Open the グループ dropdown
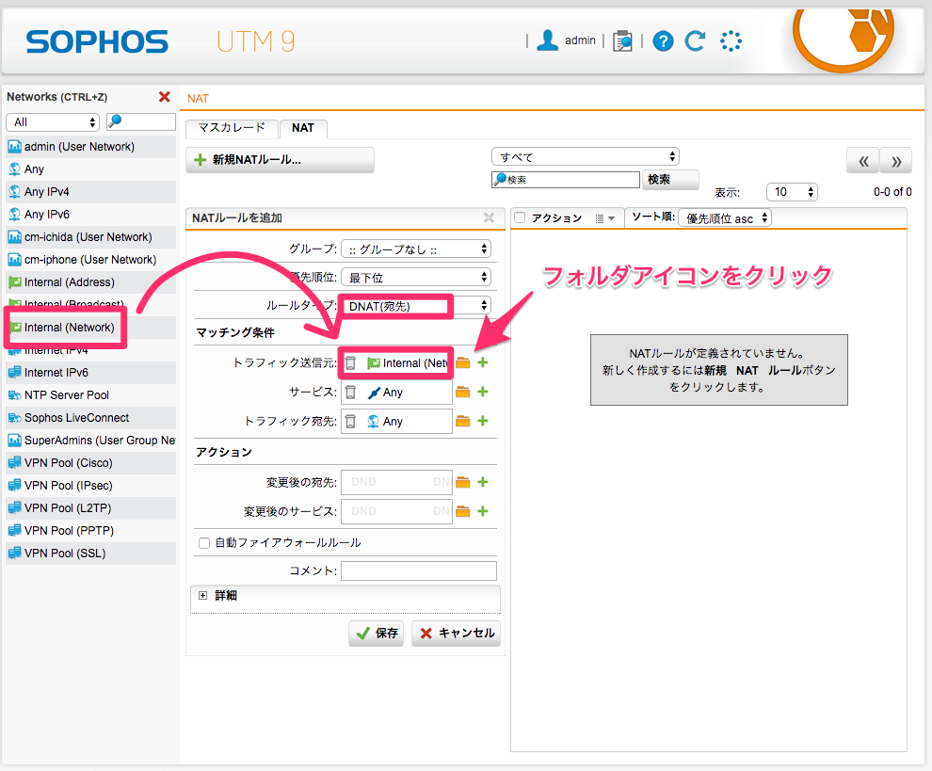The height and width of the screenshot is (771, 932). (416, 249)
